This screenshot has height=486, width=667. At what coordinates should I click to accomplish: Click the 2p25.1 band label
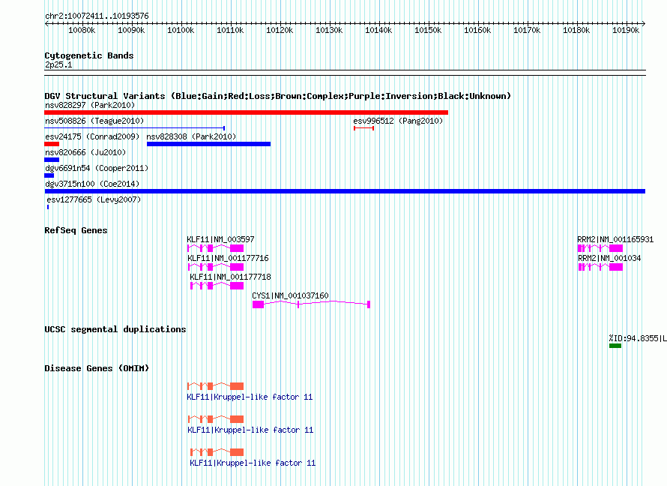pyautogui.click(x=58, y=65)
